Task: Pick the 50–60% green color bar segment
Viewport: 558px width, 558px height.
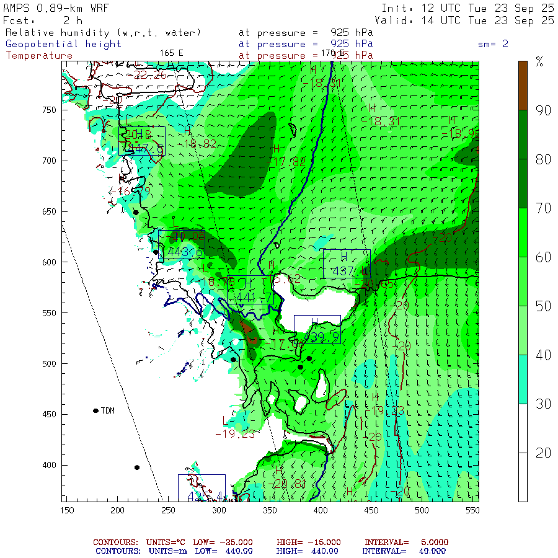Action: click(x=523, y=281)
